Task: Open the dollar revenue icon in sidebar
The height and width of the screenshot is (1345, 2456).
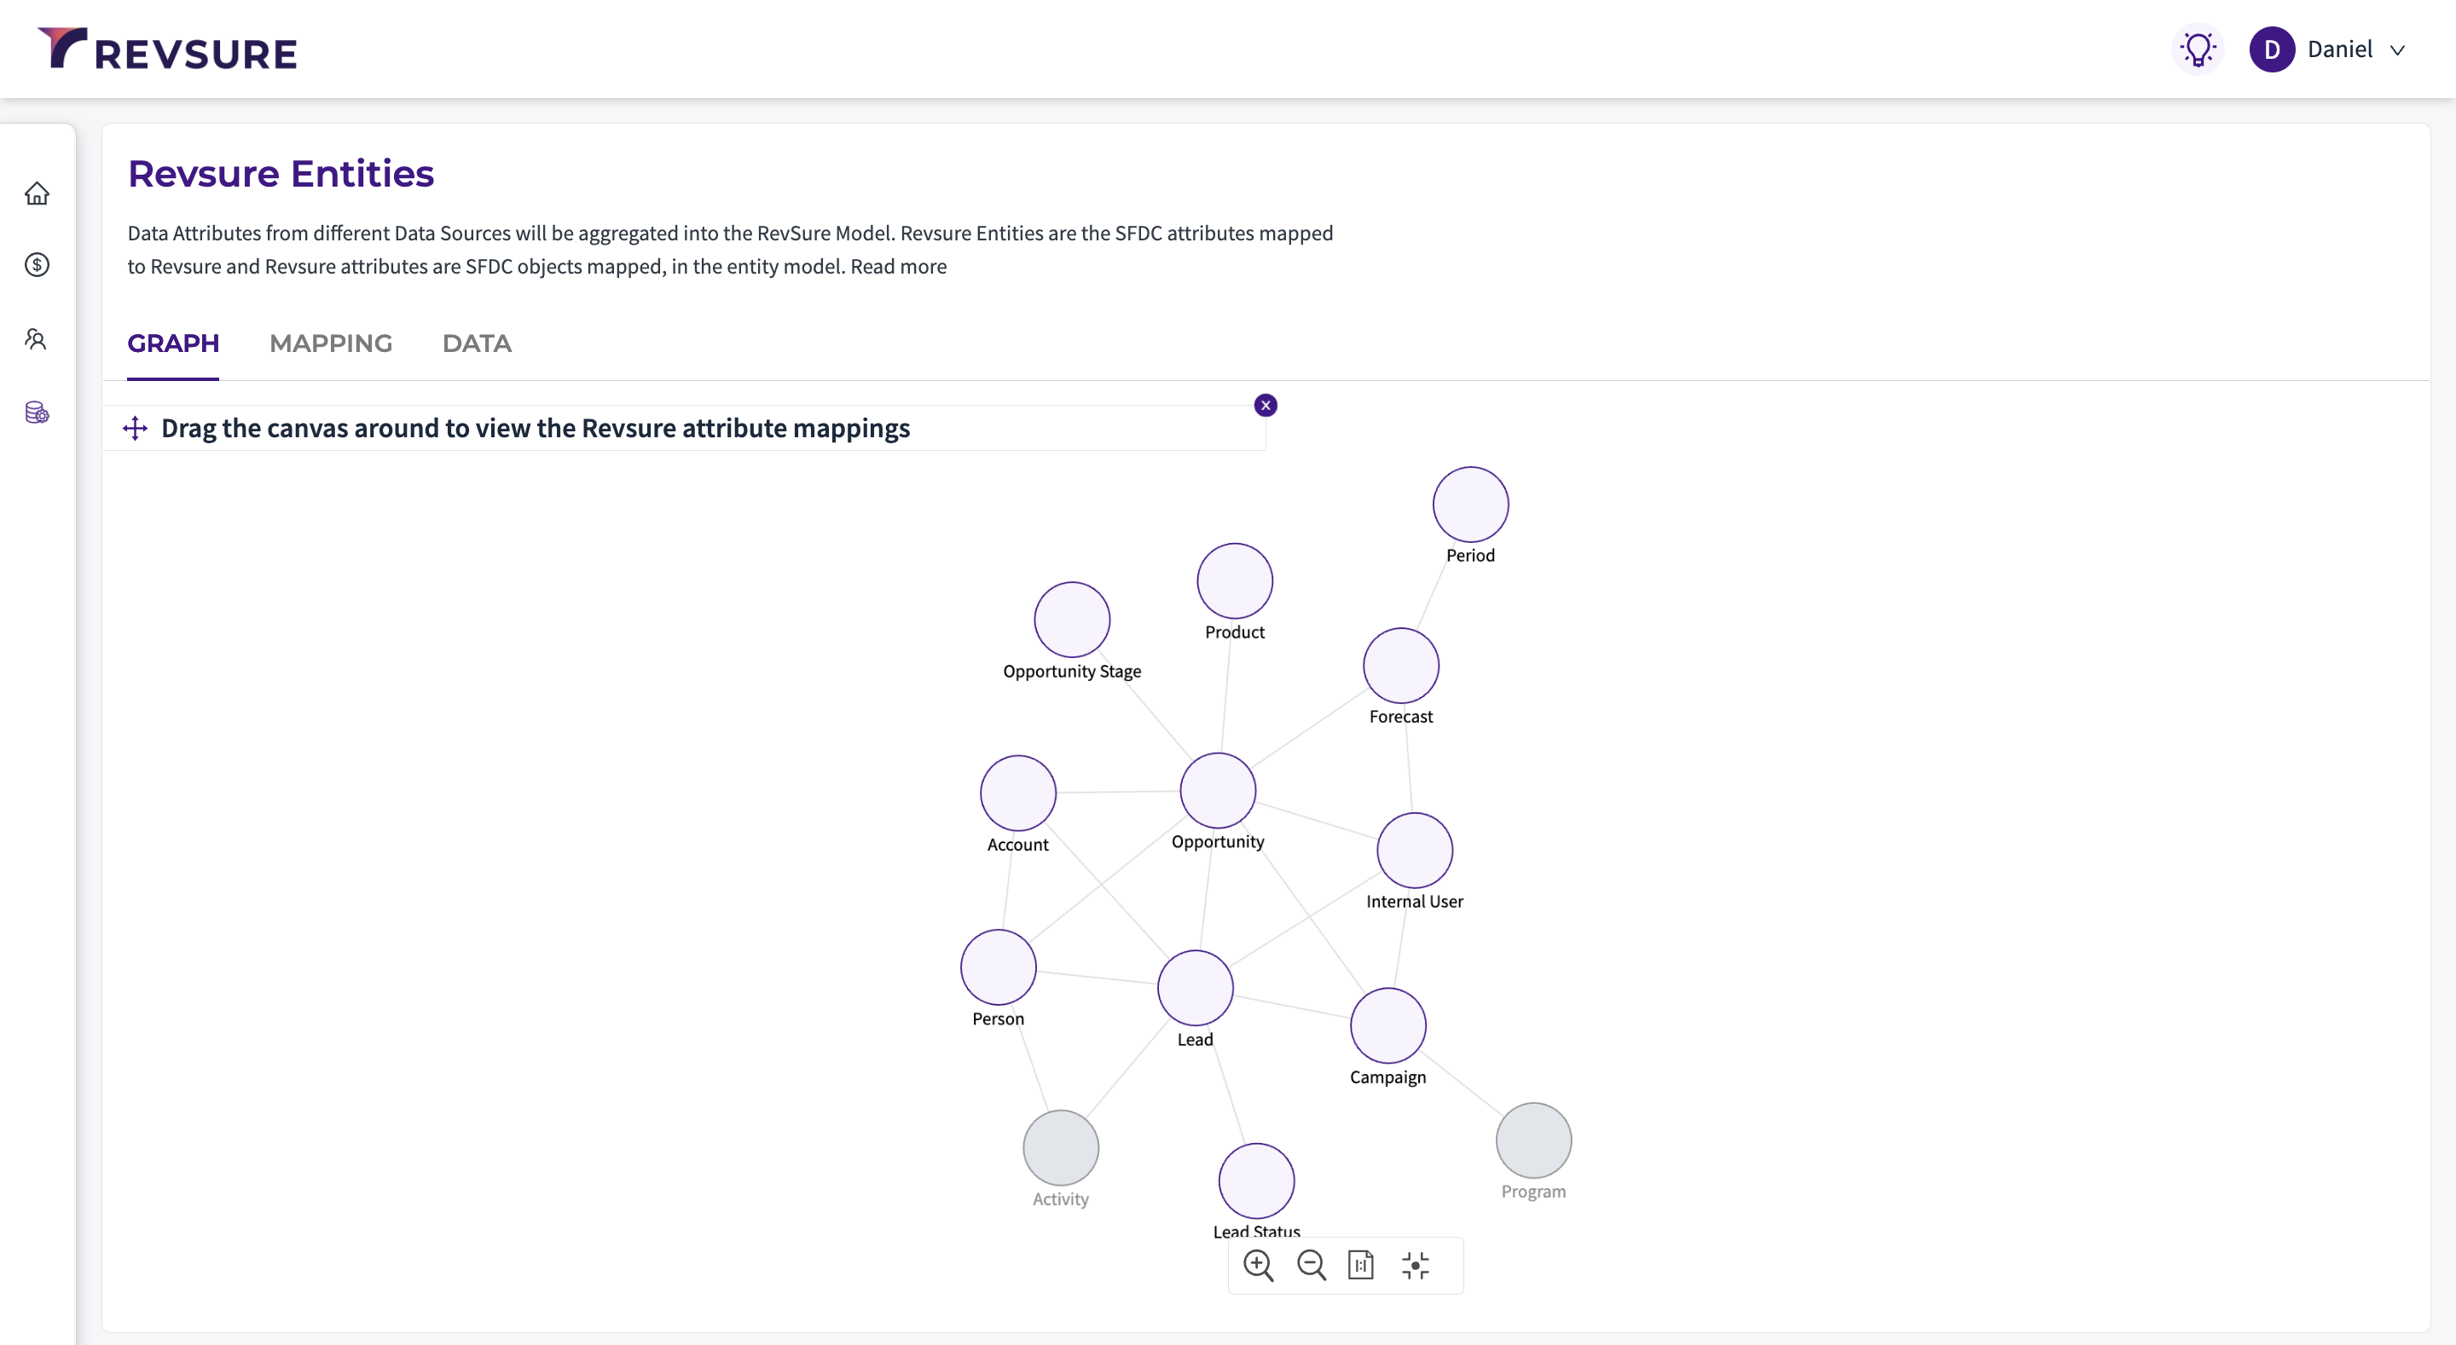Action: tap(38, 265)
